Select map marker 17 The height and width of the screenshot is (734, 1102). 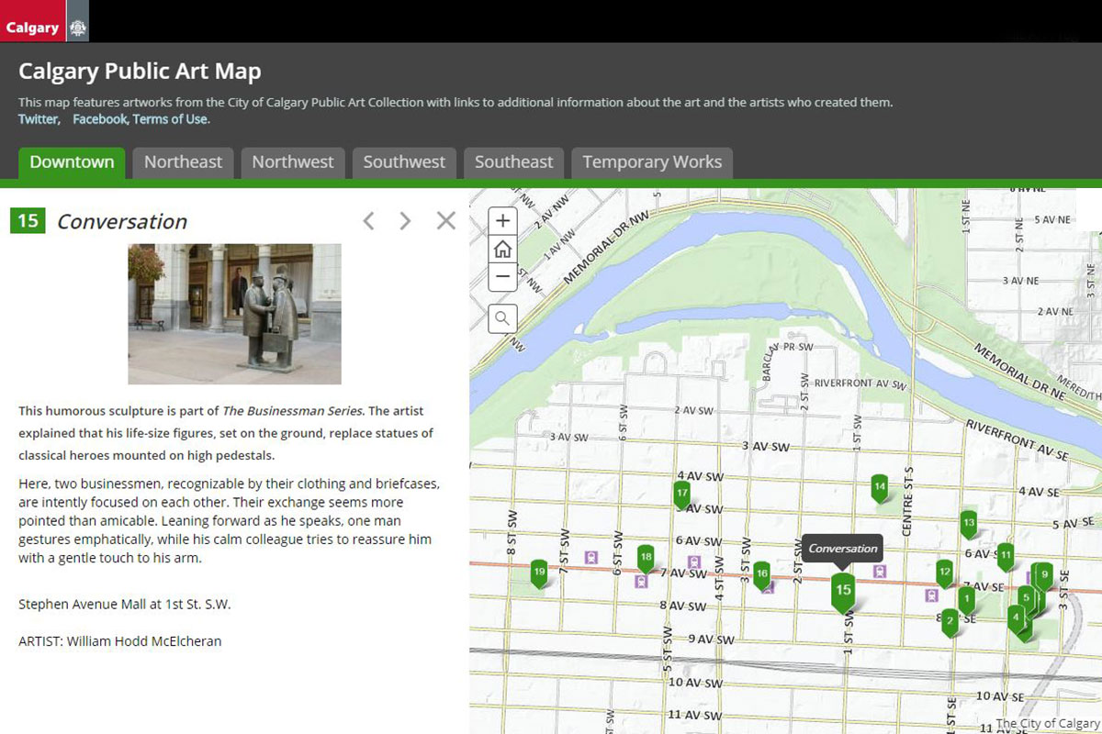681,494
